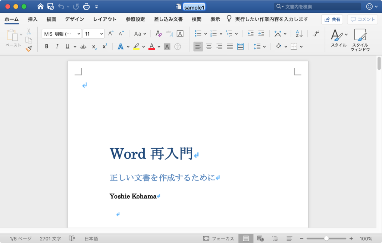The image size is (382, 243).
Task: Activate the format painter brush
Action: tap(29, 49)
